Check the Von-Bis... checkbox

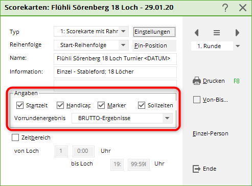pos(197,100)
